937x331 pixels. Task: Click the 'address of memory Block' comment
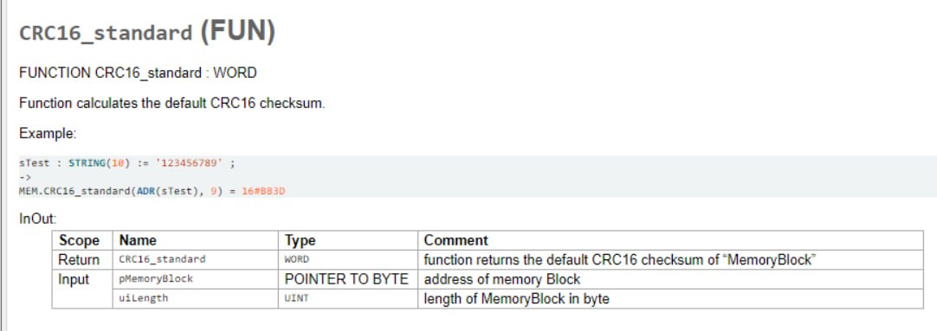click(502, 279)
